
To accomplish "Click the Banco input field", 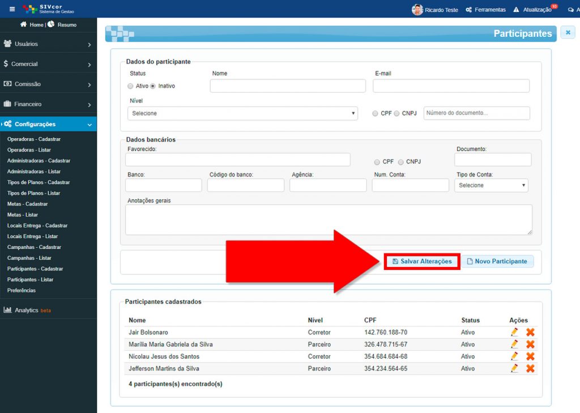I will [x=164, y=185].
